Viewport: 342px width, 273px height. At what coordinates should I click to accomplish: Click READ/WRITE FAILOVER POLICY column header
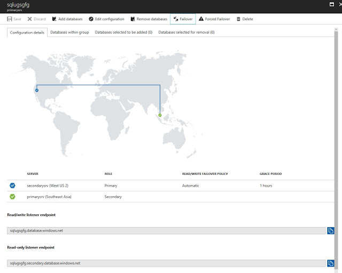[205, 174]
